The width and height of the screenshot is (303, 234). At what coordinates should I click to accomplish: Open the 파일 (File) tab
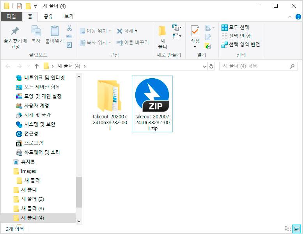tap(11, 16)
